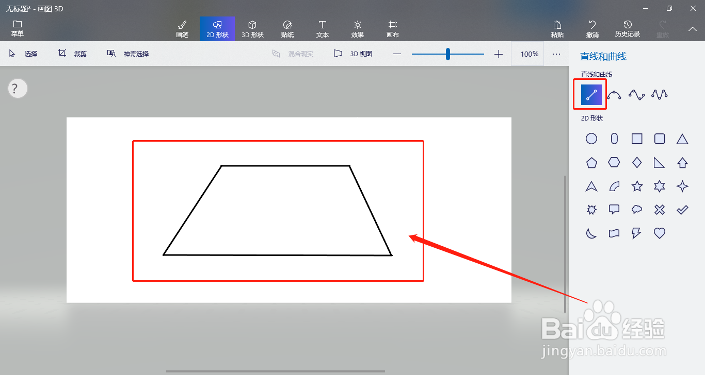This screenshot has width=705, height=375.
Task: Pick the circle 2D shape
Action: point(591,139)
